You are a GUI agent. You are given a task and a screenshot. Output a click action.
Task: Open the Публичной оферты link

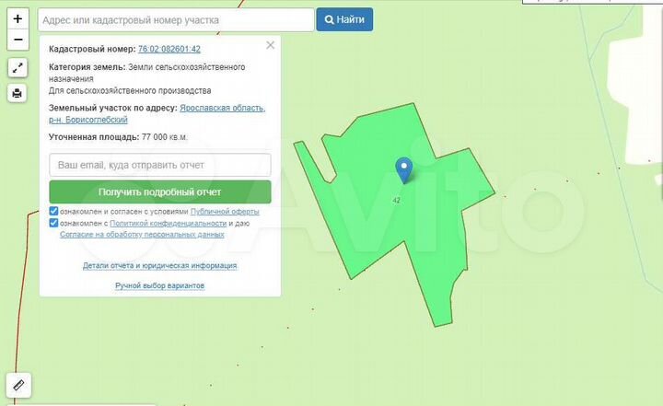point(225,211)
